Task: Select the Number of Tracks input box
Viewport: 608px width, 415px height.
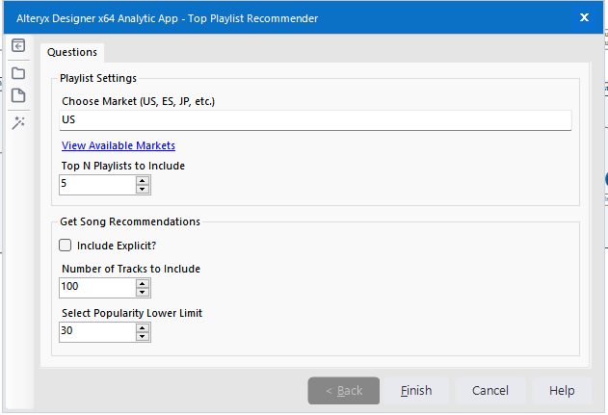Action: pyautogui.click(x=96, y=287)
